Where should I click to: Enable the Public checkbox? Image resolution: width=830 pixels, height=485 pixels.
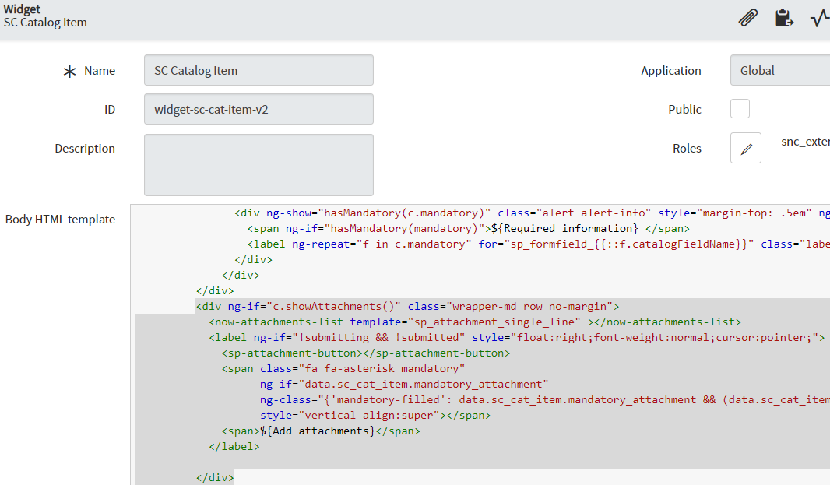pyautogui.click(x=740, y=109)
